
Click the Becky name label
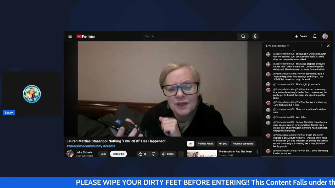tap(9, 113)
